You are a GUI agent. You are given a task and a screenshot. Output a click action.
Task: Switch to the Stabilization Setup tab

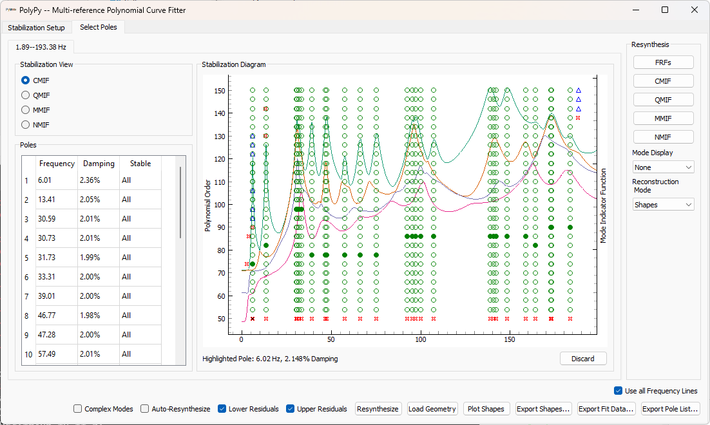click(36, 28)
